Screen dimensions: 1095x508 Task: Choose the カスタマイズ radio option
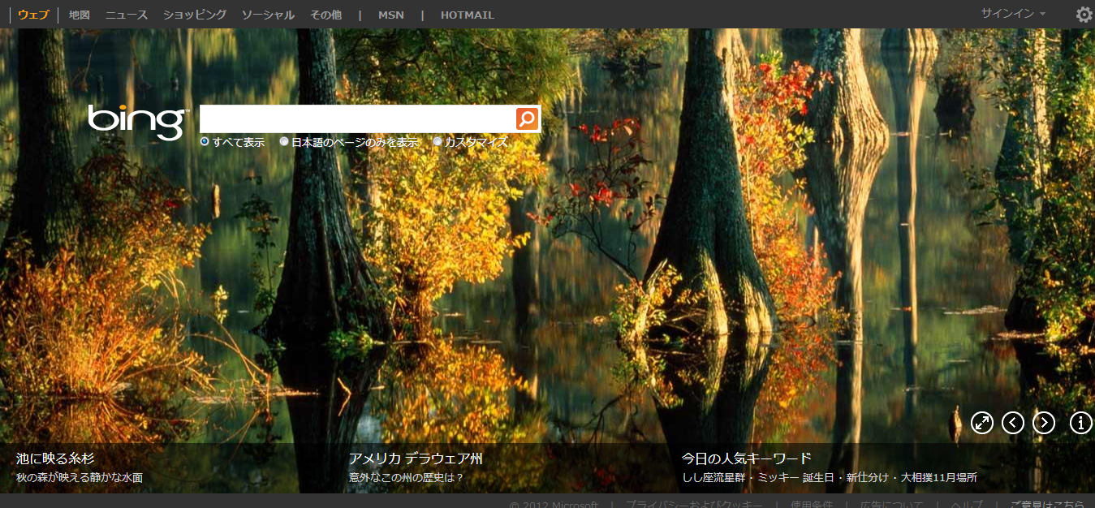pyautogui.click(x=438, y=142)
